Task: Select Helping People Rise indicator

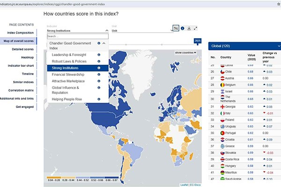Action: pyautogui.click(x=67, y=99)
